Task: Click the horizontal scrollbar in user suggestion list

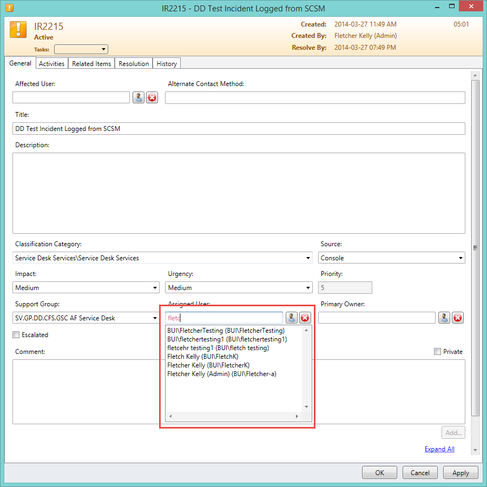Action: click(233, 417)
